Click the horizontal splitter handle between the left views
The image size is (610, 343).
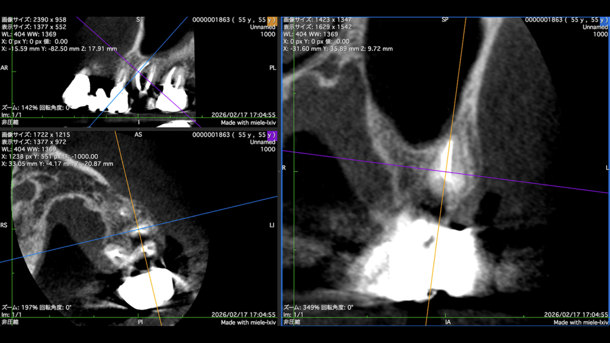[139, 128]
